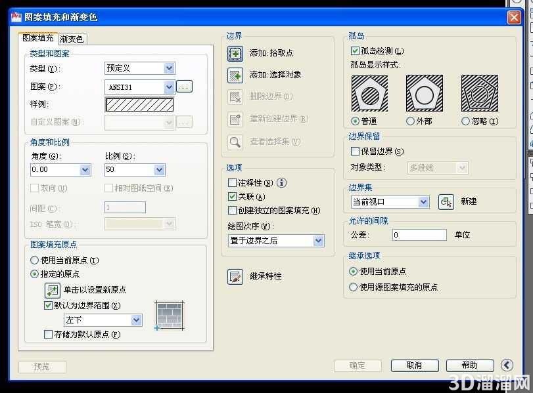
Task: Click the 确定 button
Action: 358,365
